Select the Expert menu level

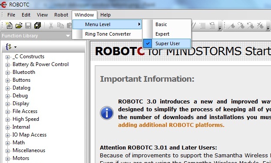(x=167, y=34)
